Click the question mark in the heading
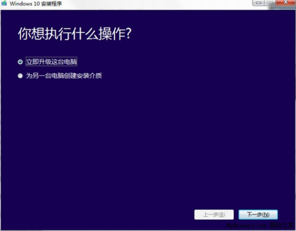296x231 pixels. pos(128,33)
